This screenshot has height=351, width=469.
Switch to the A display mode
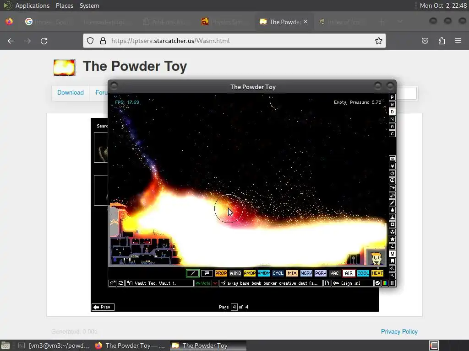tap(392, 127)
